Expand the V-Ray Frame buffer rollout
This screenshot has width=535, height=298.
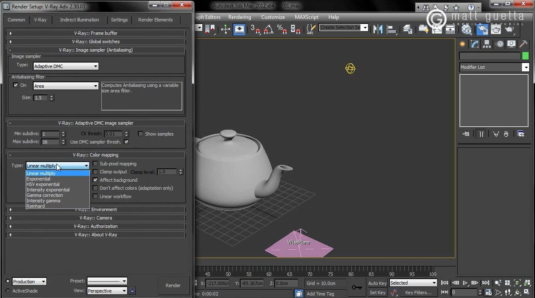pyautogui.click(x=96, y=33)
